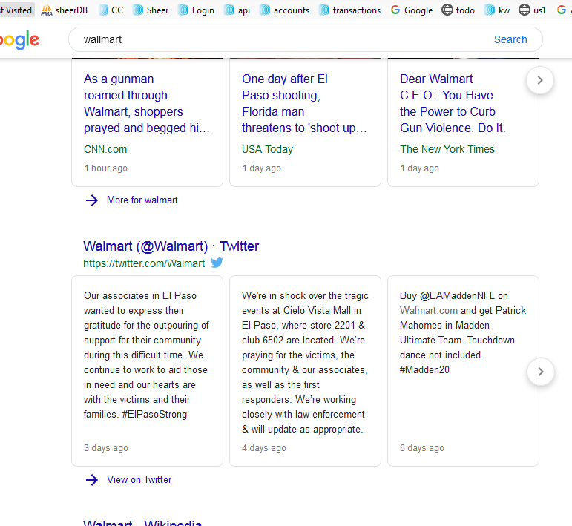Open the sheerDB bookmark
The image size is (572, 526).
click(65, 10)
